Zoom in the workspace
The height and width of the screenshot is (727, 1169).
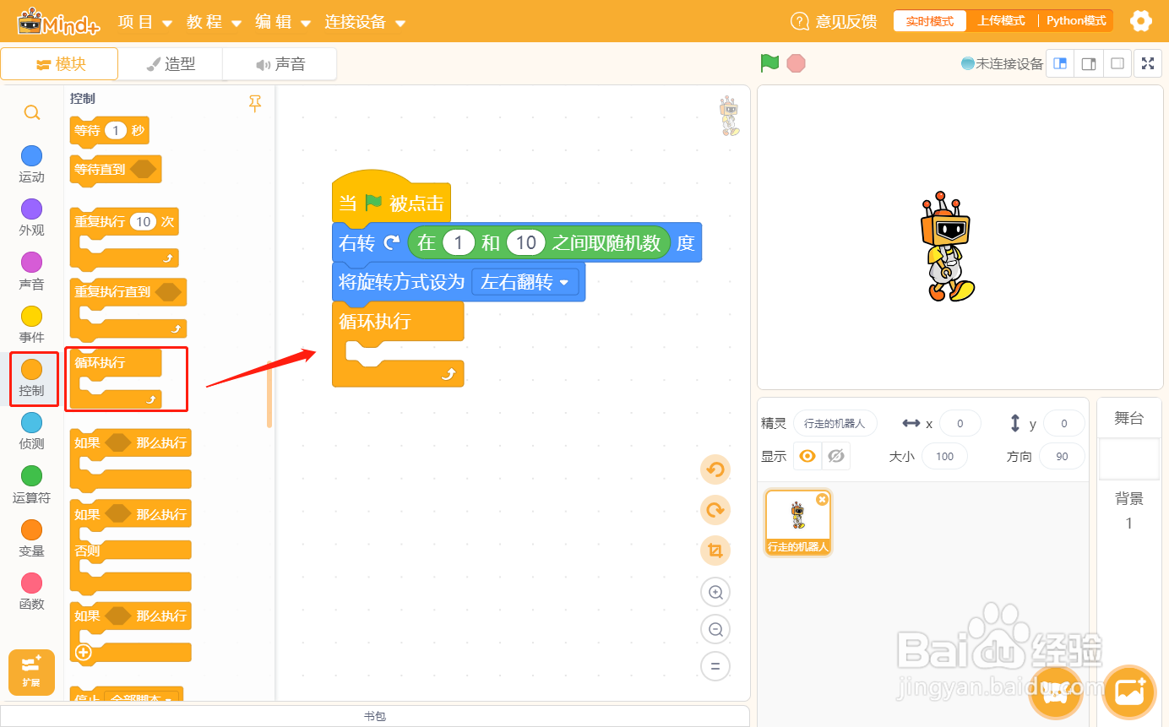tap(715, 592)
